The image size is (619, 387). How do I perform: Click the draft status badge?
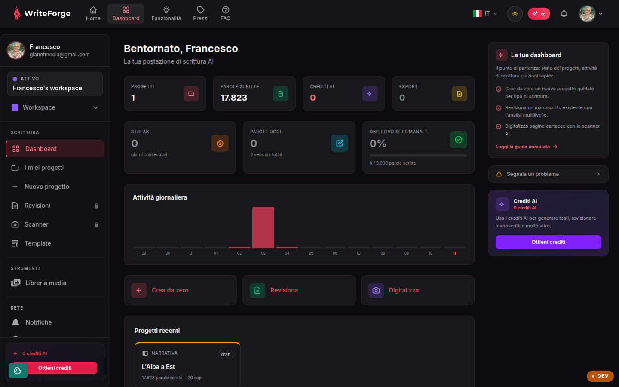226,354
